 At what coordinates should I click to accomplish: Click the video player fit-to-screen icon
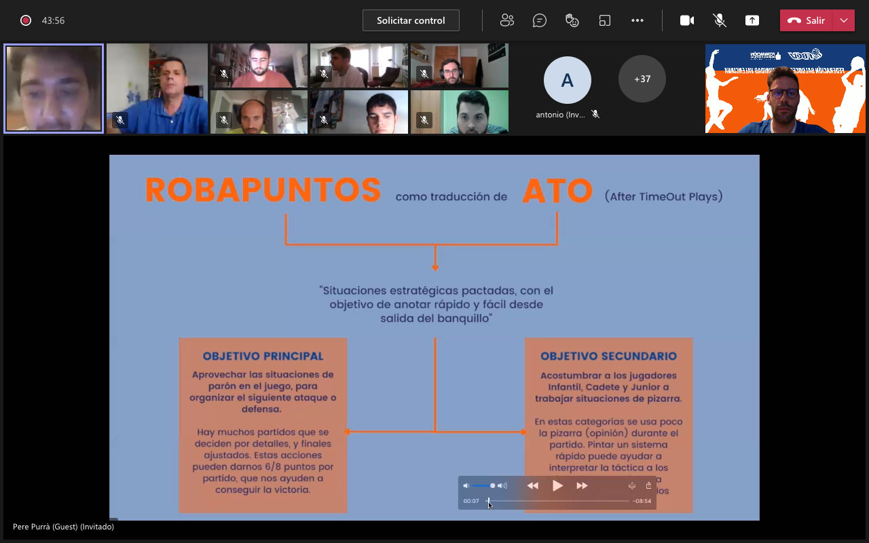[x=631, y=485]
